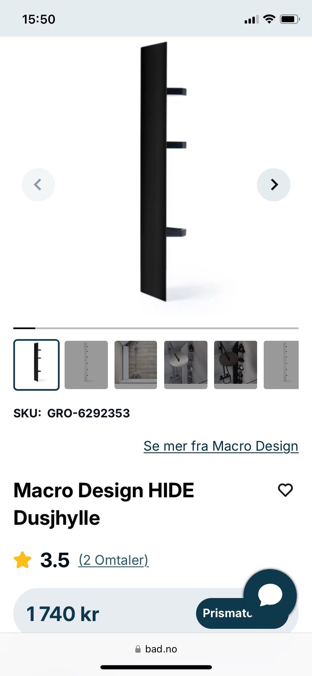Go to the previous product image
This screenshot has height=676, width=312.
click(x=38, y=185)
